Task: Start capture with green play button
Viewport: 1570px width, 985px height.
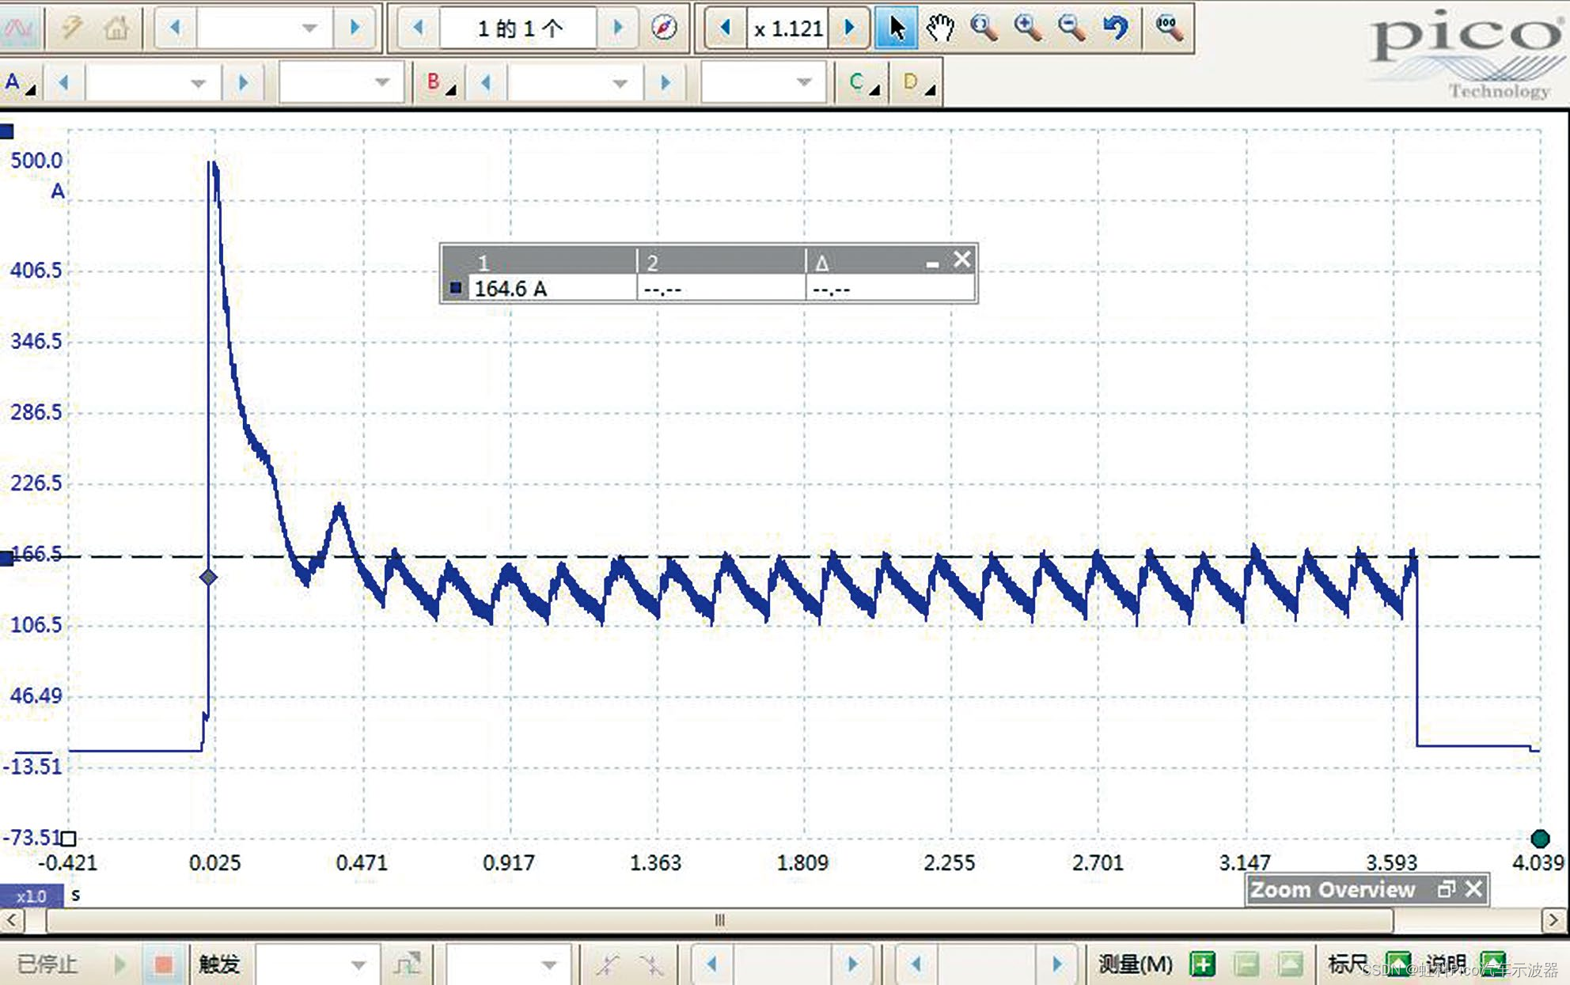Action: coord(119,964)
